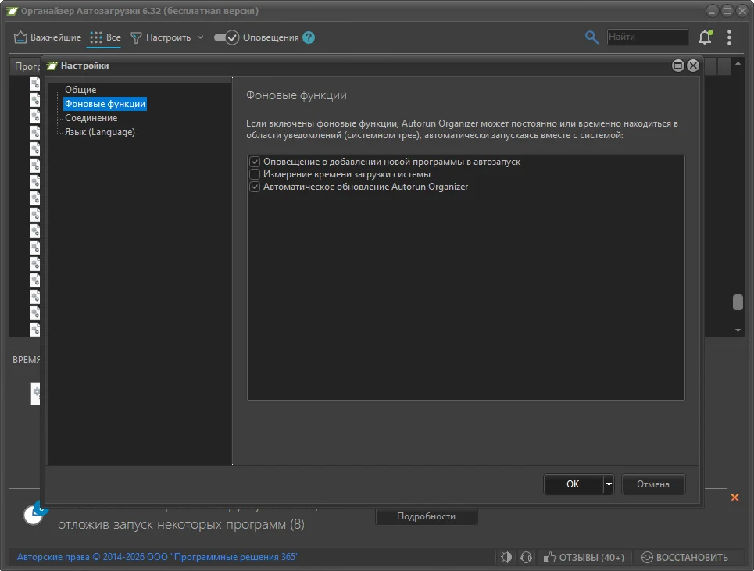
Task: Close the orange X on the tip panel
Action: [x=734, y=498]
